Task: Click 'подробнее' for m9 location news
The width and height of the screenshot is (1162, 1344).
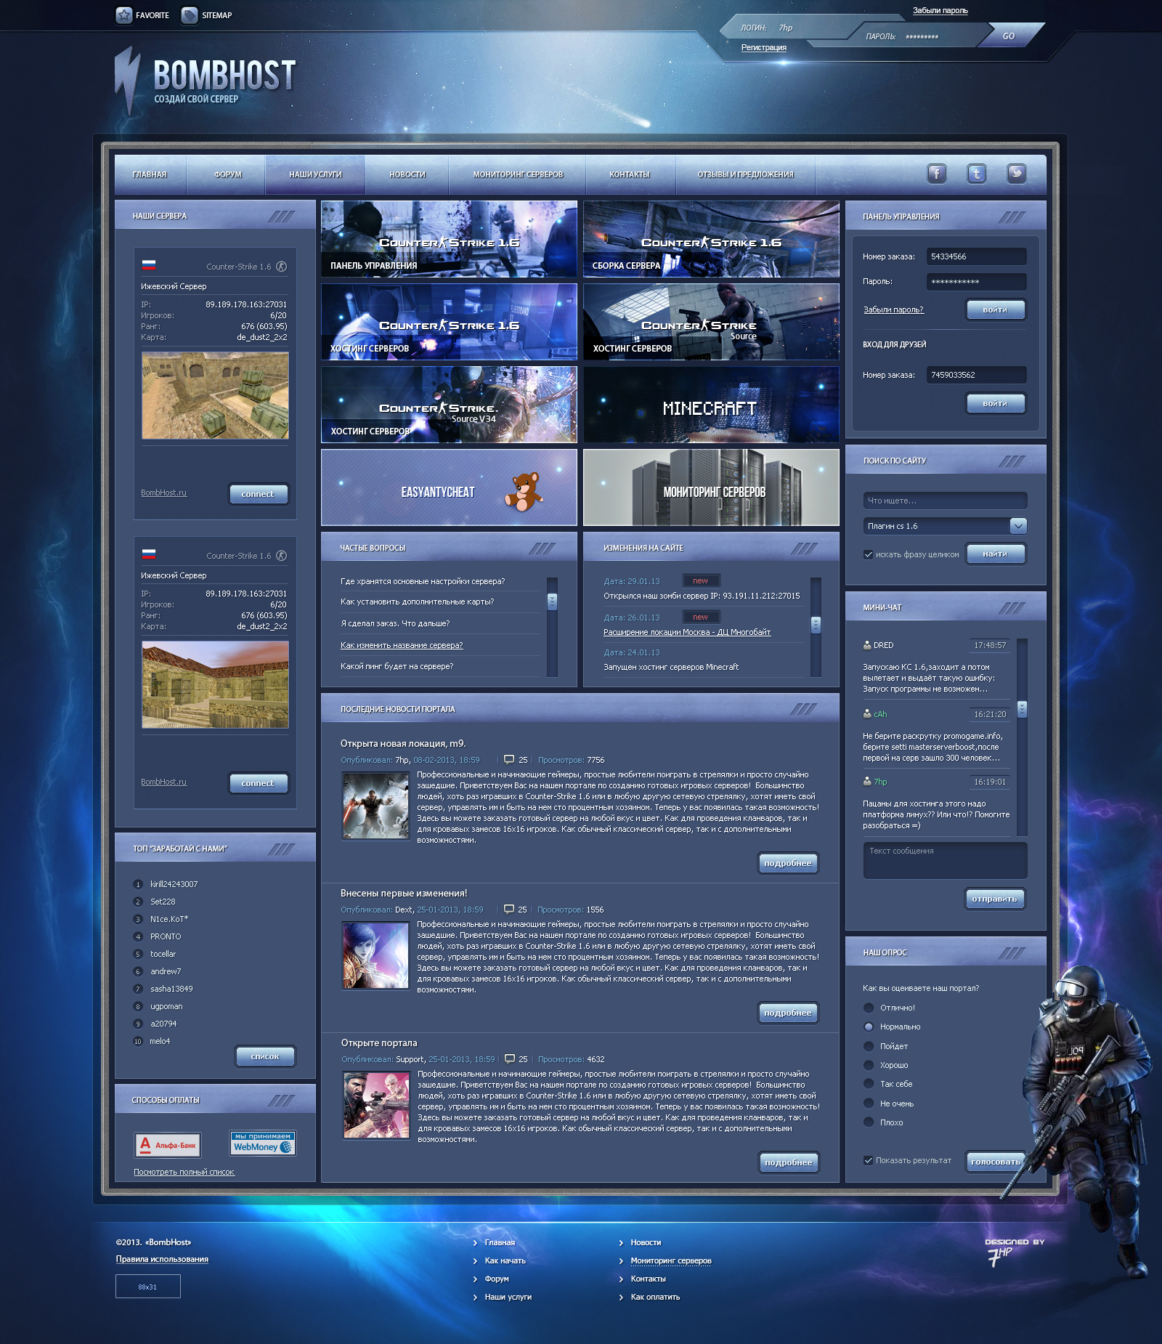Action: [x=788, y=863]
